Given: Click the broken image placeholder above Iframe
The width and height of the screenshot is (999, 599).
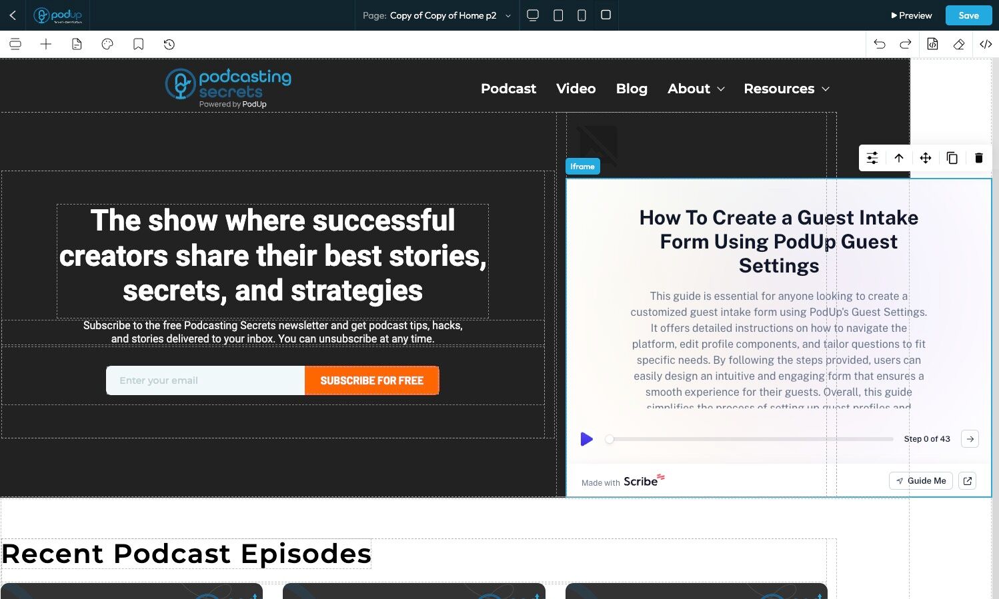Looking at the screenshot, I should click(x=598, y=145).
